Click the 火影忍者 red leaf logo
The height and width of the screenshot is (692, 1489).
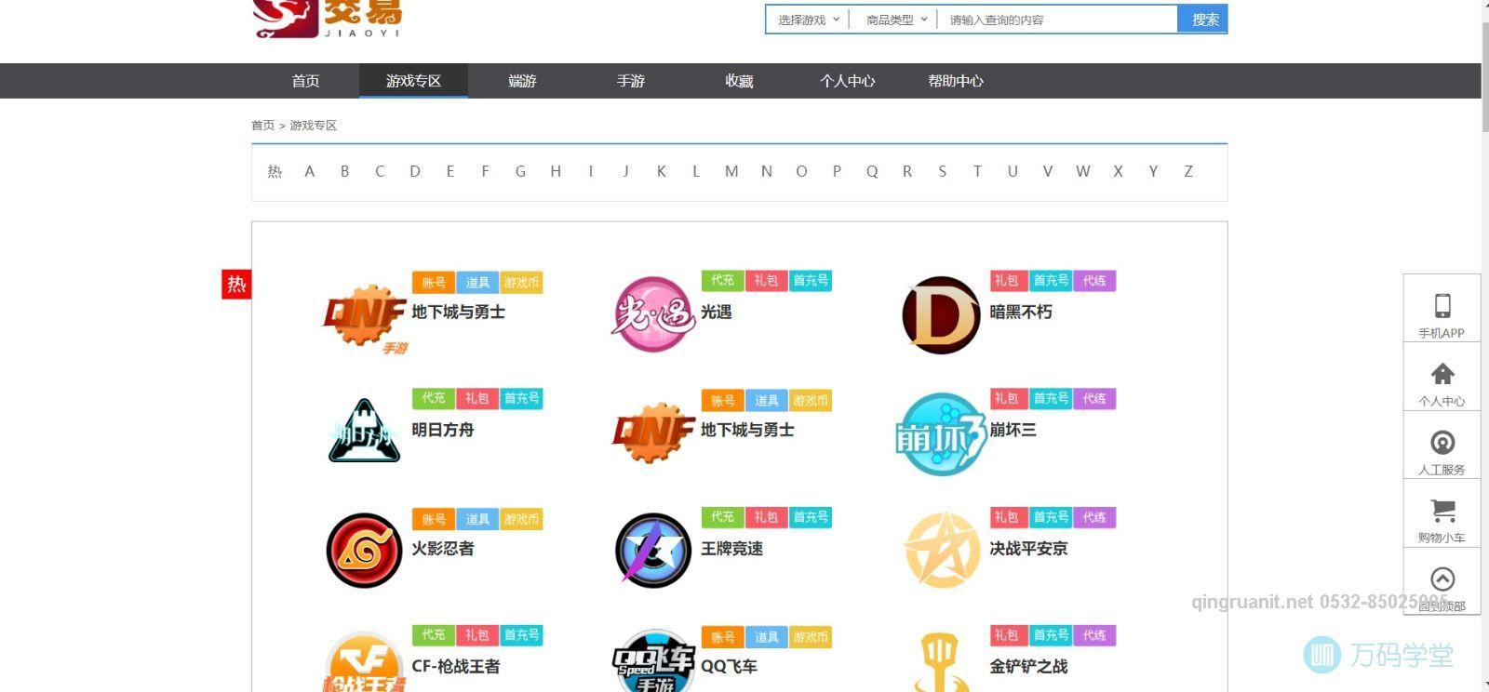364,551
